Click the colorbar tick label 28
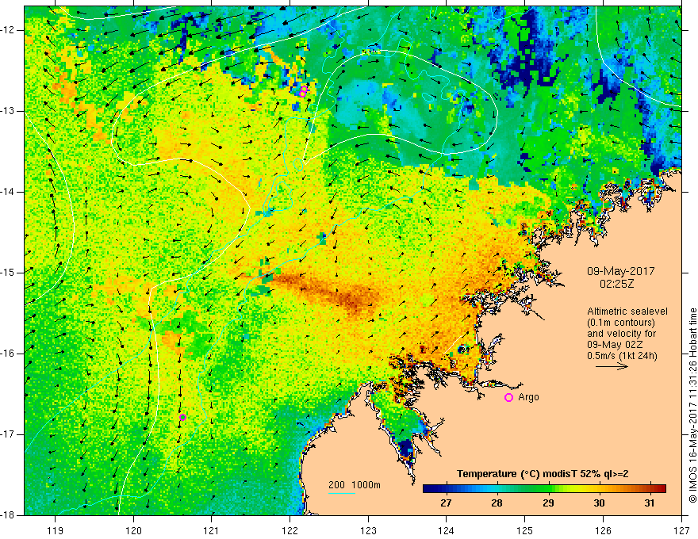This screenshot has width=698, height=539. [x=497, y=503]
